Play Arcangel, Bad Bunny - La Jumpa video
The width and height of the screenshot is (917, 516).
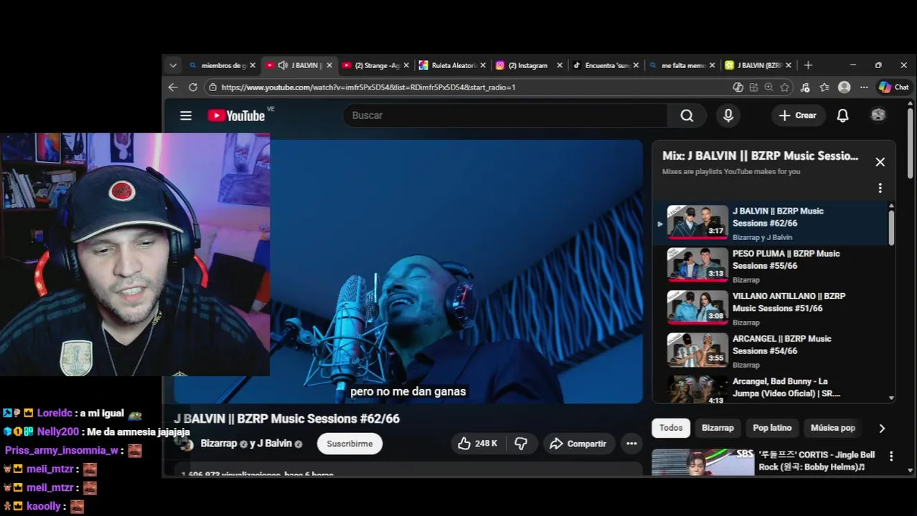click(x=771, y=388)
